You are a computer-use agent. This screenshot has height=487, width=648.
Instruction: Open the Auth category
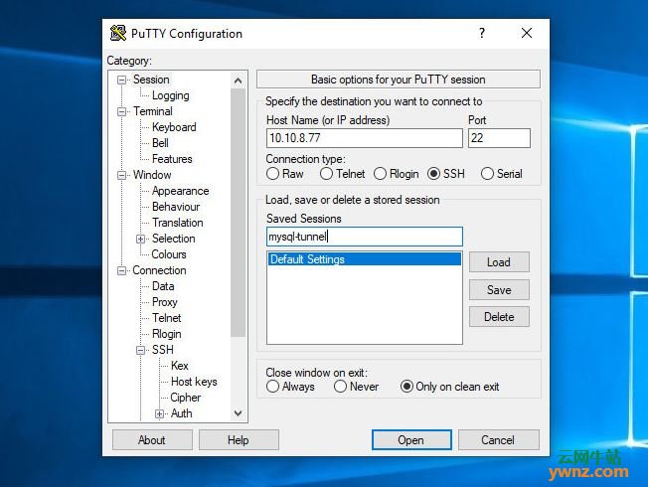[182, 413]
